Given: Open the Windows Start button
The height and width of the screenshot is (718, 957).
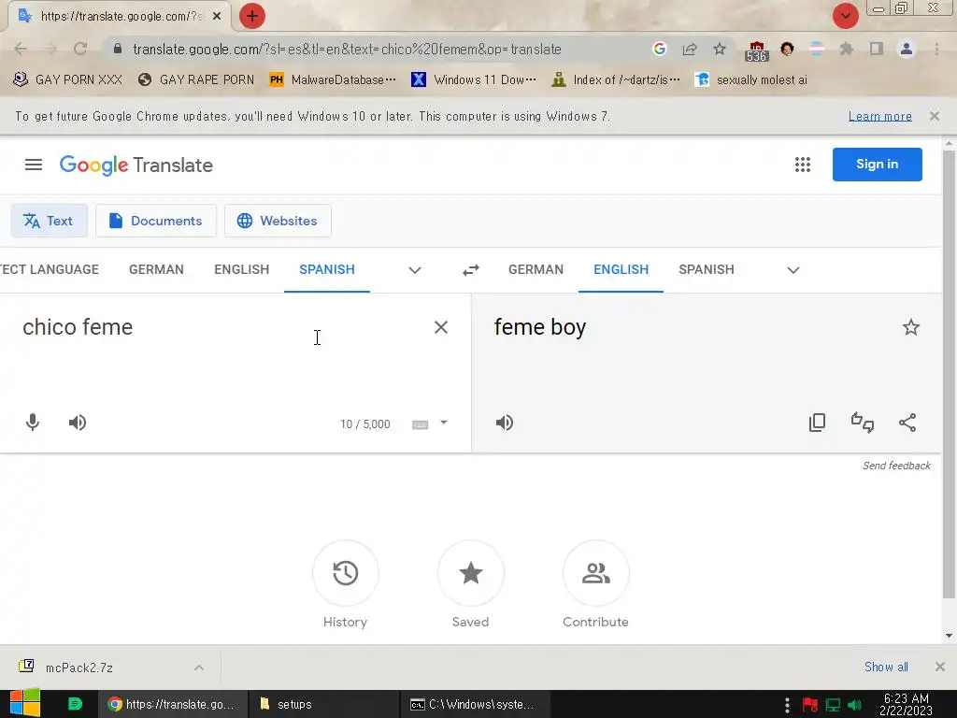Looking at the screenshot, I should (25, 703).
